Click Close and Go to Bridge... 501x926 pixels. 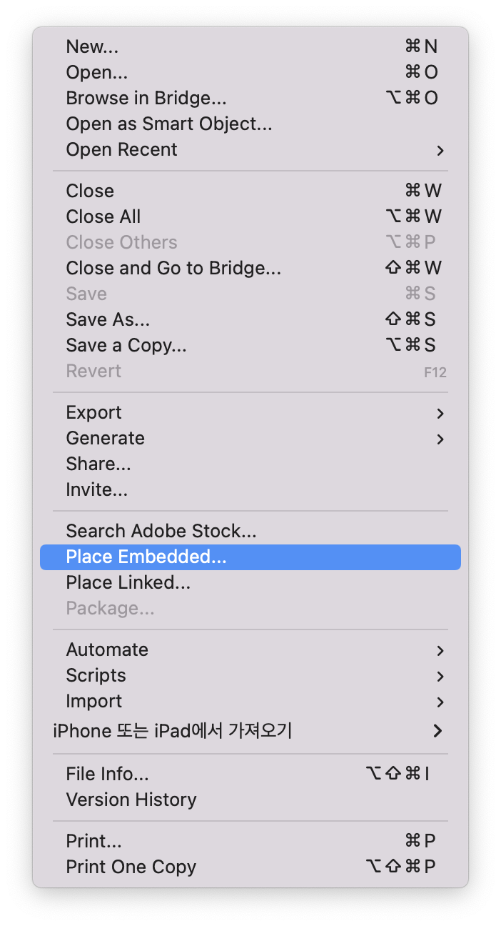pyautogui.click(x=173, y=268)
